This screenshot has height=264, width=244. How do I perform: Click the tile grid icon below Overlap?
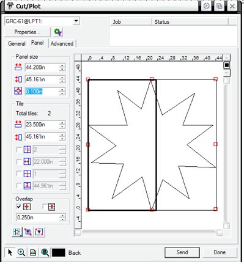[17, 232]
